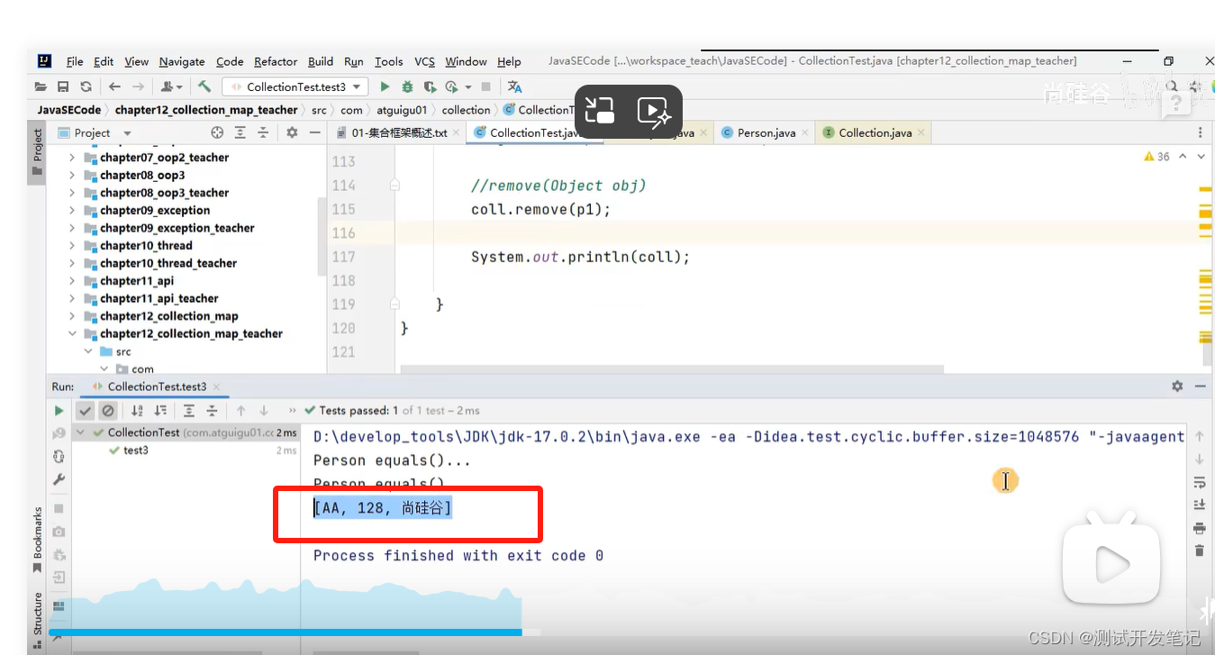Collapse the chapter12_collection_map_teacher folder

pos(72,333)
